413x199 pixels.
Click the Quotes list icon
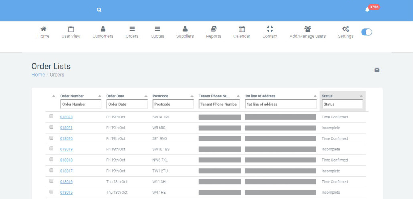[x=157, y=29]
